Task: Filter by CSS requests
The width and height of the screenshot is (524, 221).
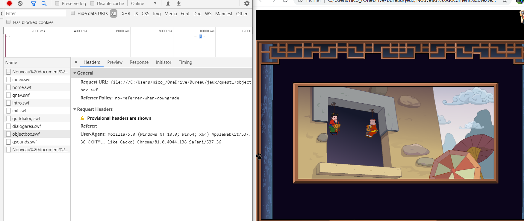Action: click(x=146, y=13)
